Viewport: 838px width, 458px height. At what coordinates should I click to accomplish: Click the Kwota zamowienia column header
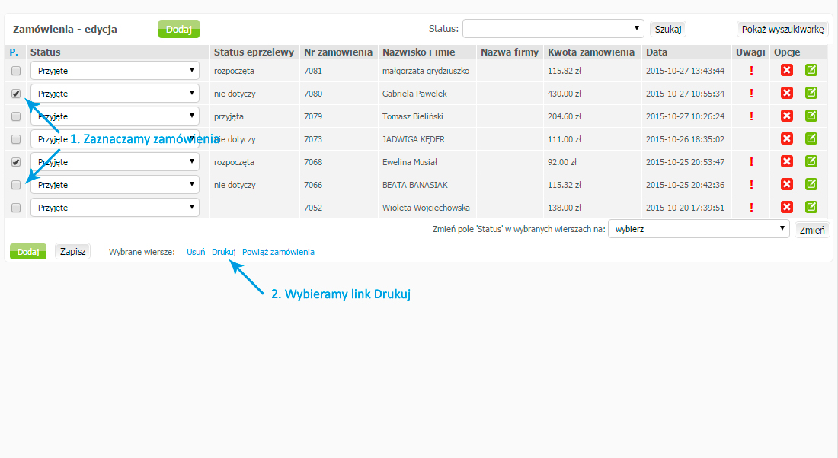coord(591,52)
